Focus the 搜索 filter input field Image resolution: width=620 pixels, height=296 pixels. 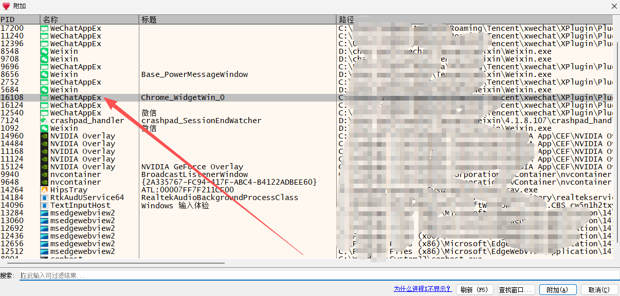tap(319, 275)
